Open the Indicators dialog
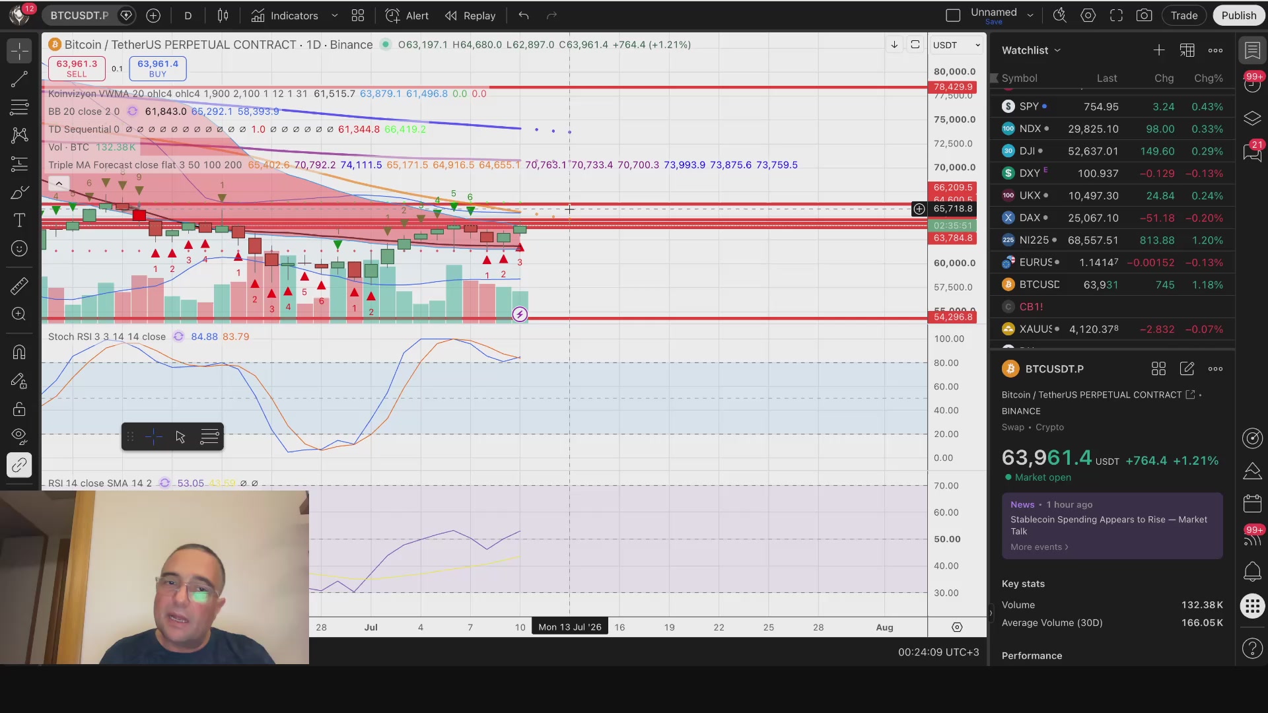 click(285, 16)
